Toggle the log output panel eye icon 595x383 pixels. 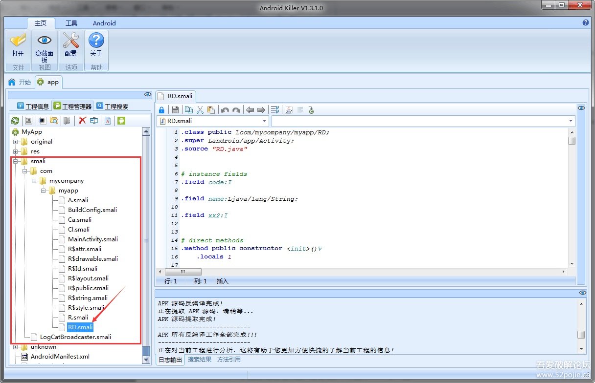[x=582, y=293]
